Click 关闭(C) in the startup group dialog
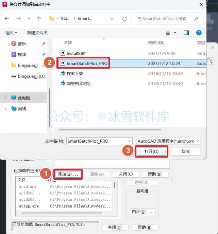Image resolution: width=218 pixels, height=234 pixels. [x=126, y=174]
